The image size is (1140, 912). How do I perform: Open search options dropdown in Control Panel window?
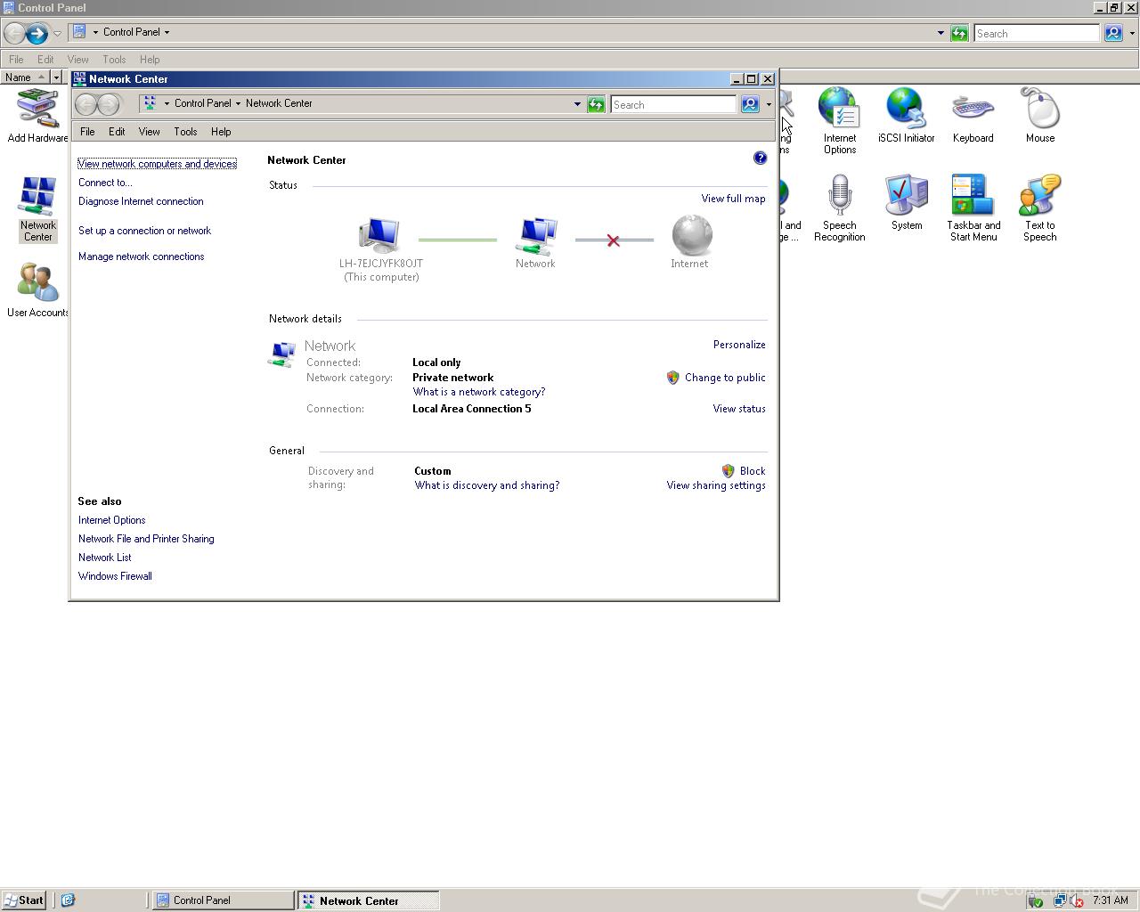[1132, 33]
